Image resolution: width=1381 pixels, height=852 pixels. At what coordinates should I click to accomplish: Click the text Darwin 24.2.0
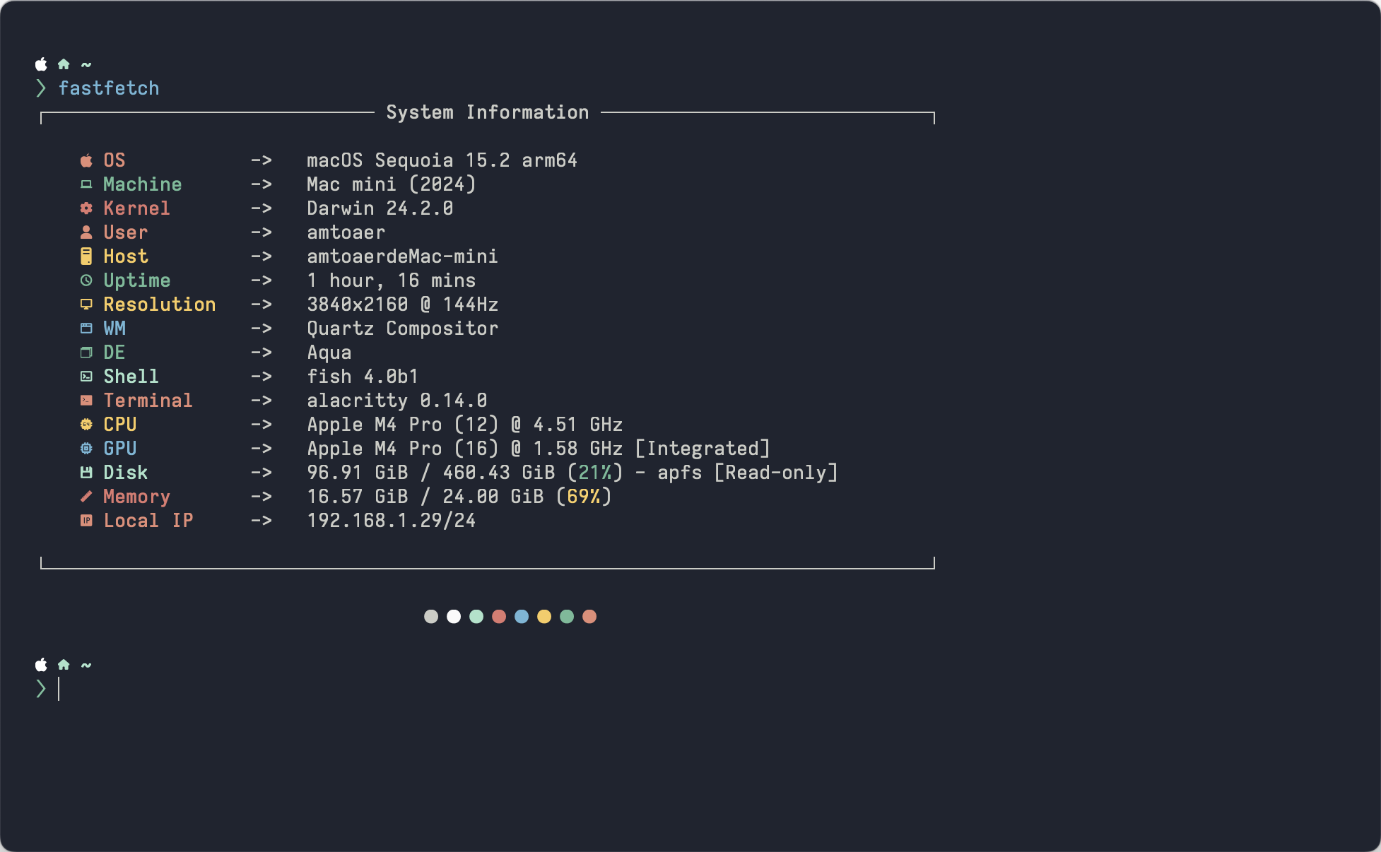(380, 208)
